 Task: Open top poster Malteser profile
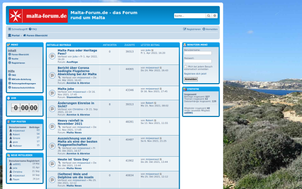pyautogui.click(x=17, y=146)
